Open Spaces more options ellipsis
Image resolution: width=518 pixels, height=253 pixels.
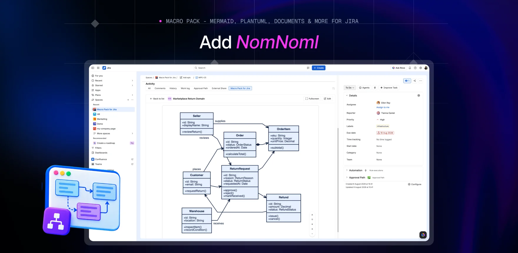[132, 100]
